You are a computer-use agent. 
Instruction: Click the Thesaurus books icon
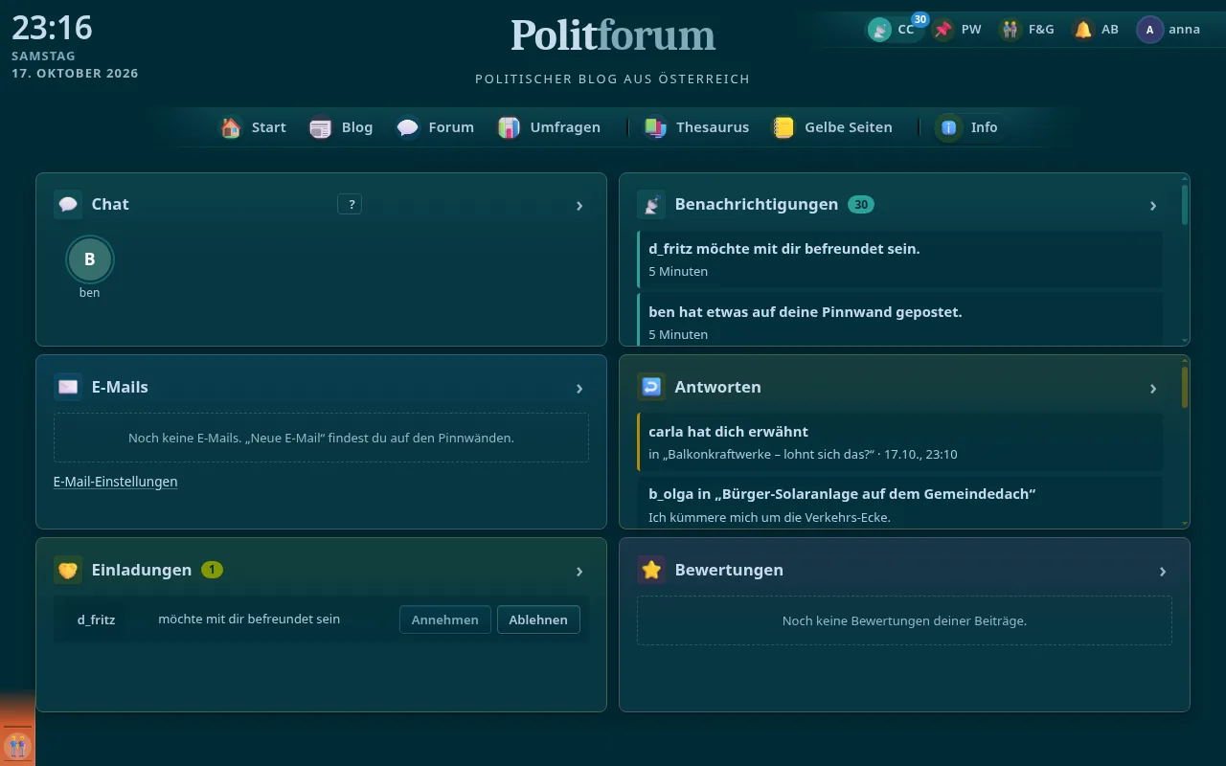coord(655,127)
